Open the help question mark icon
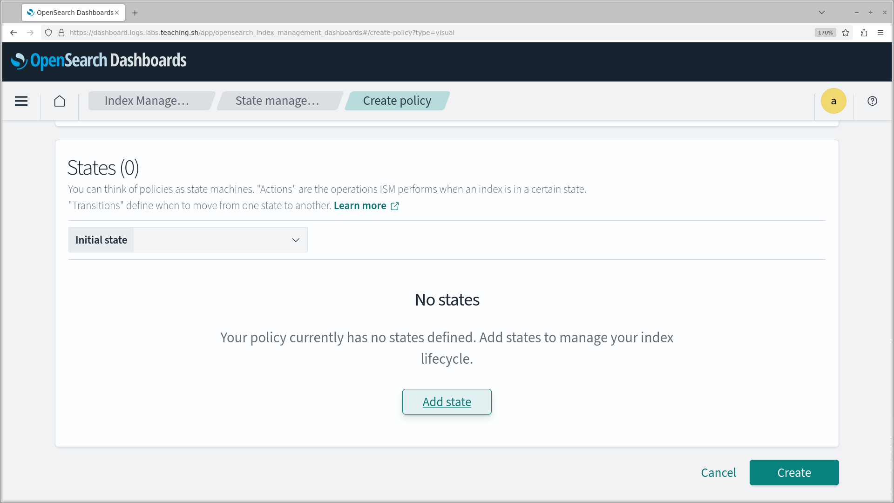This screenshot has height=503, width=894. [872, 101]
